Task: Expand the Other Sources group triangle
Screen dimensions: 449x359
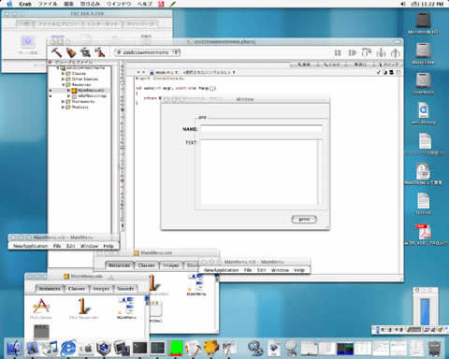Action: 63,79
